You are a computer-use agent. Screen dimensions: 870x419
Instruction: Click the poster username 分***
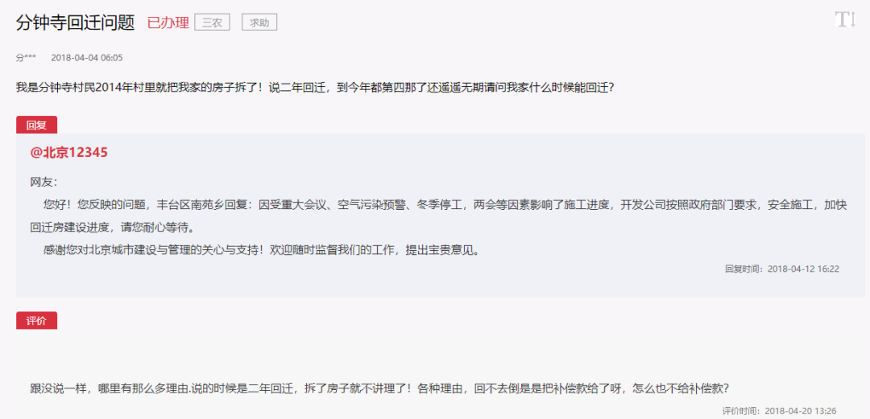26,58
